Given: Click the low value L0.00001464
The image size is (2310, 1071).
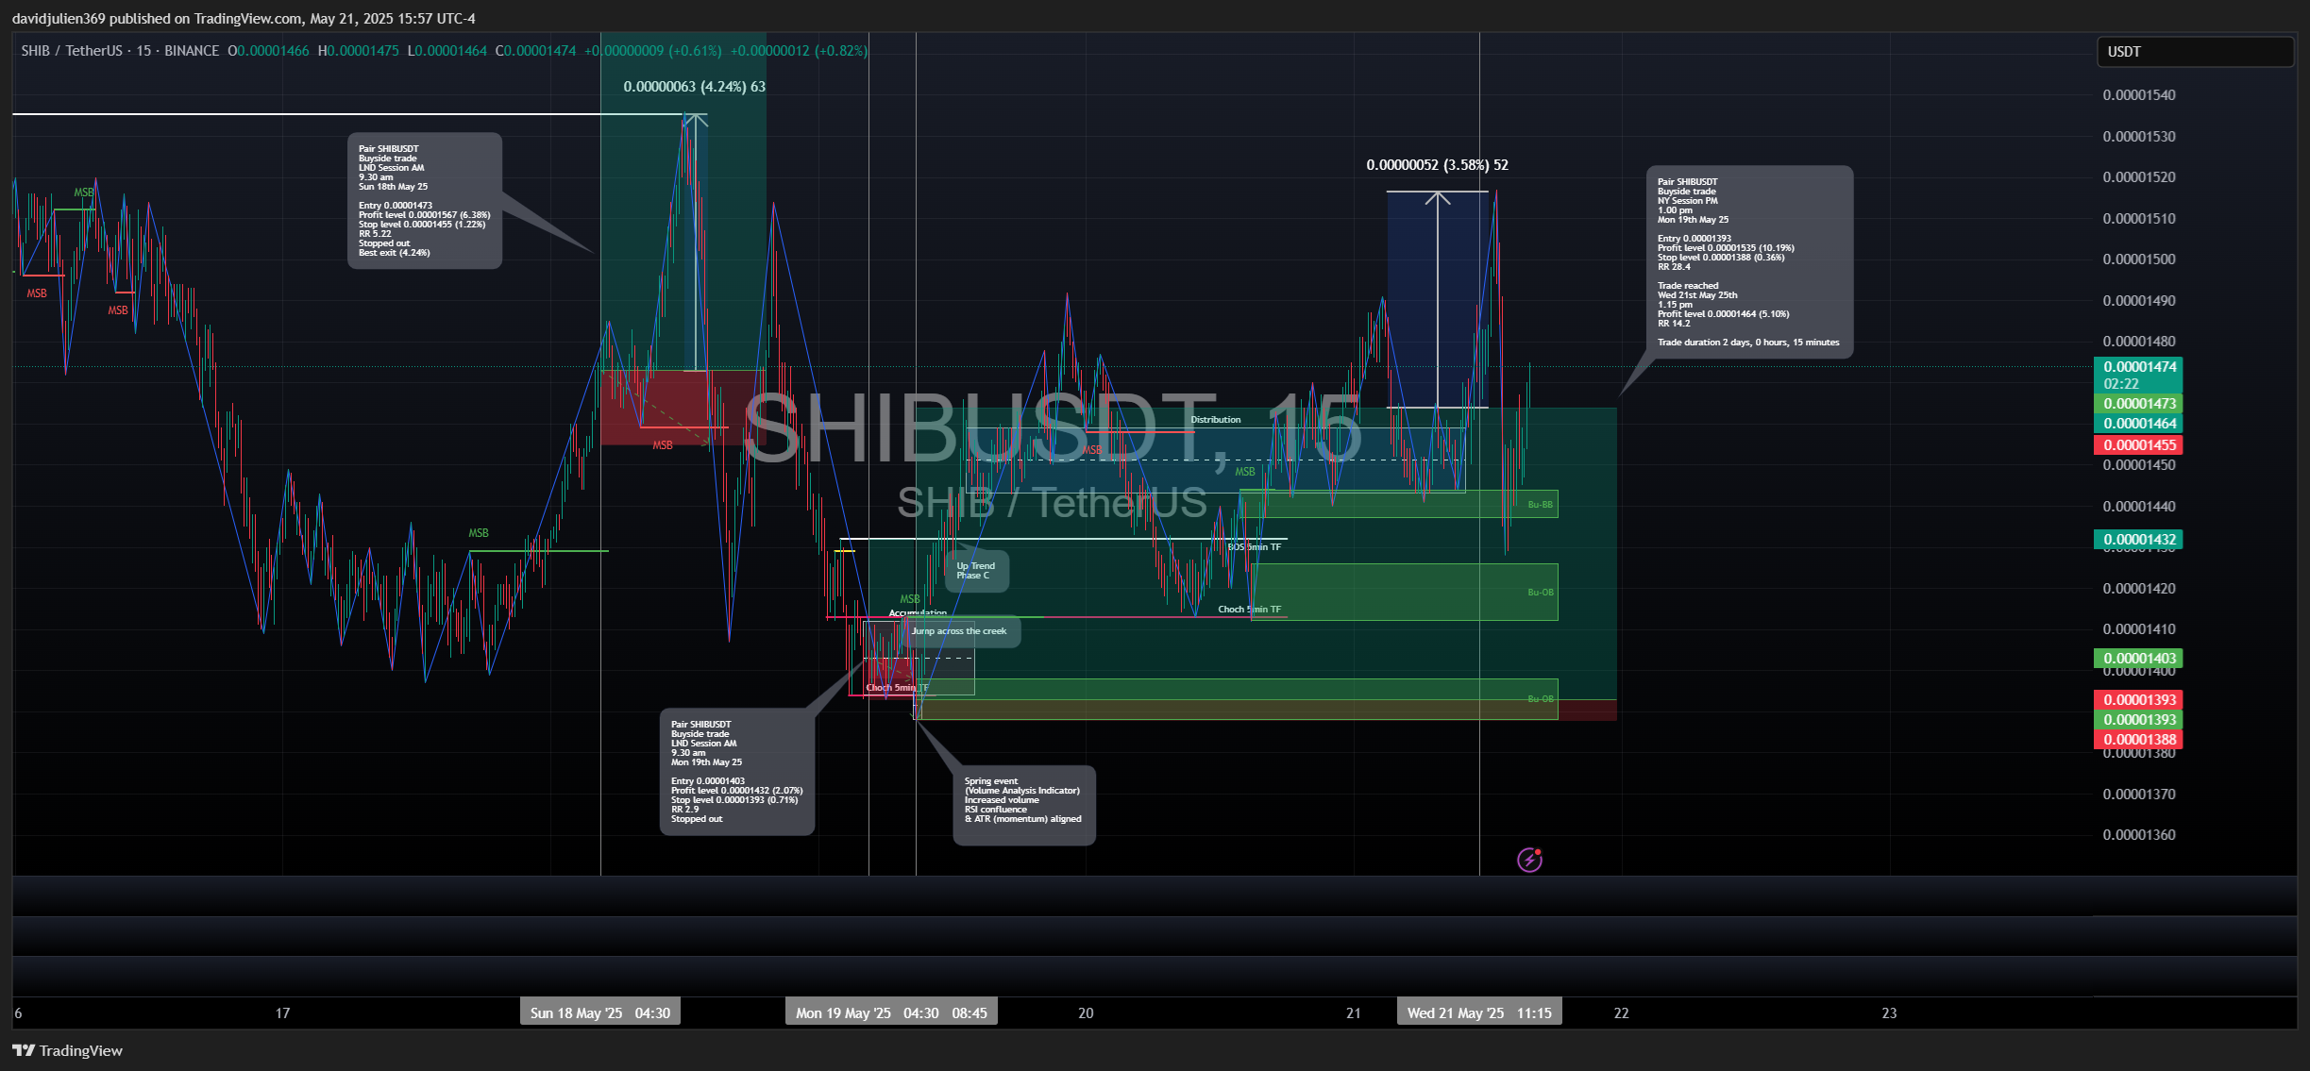Looking at the screenshot, I should pos(447,51).
